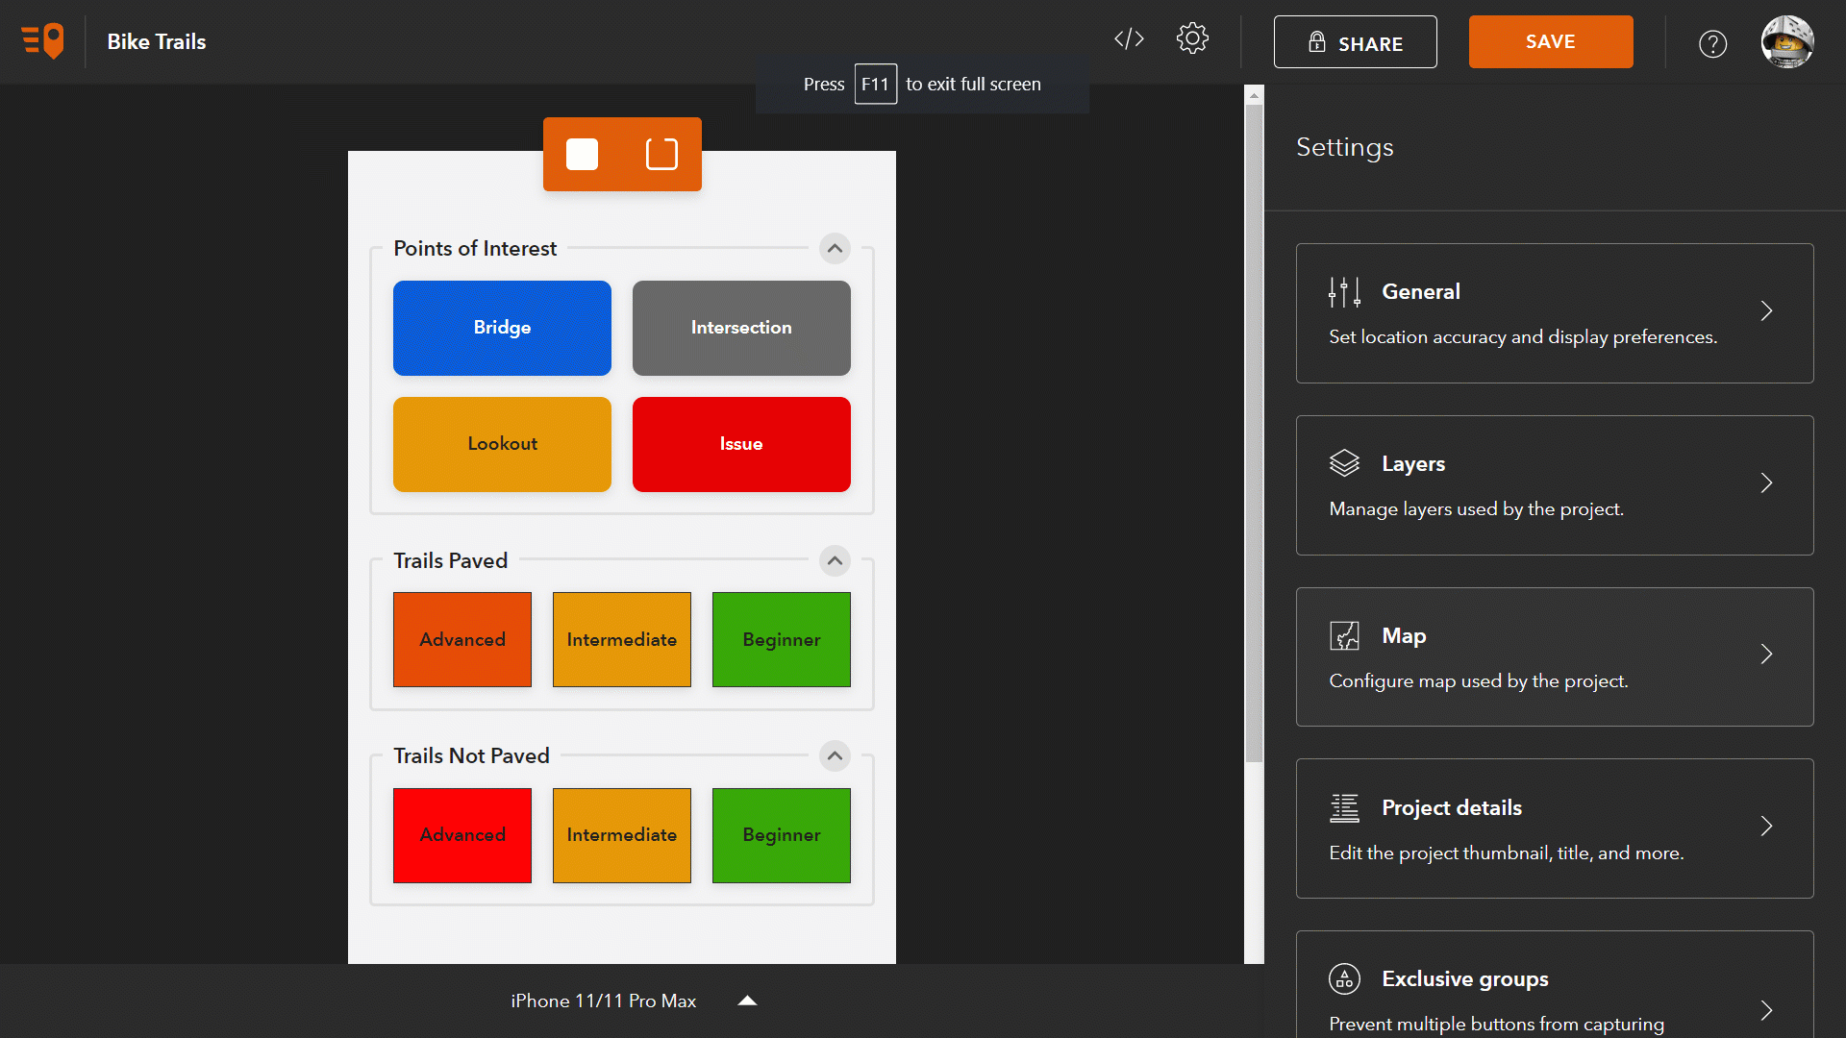Select the yellow Lookout button

tap(502, 444)
